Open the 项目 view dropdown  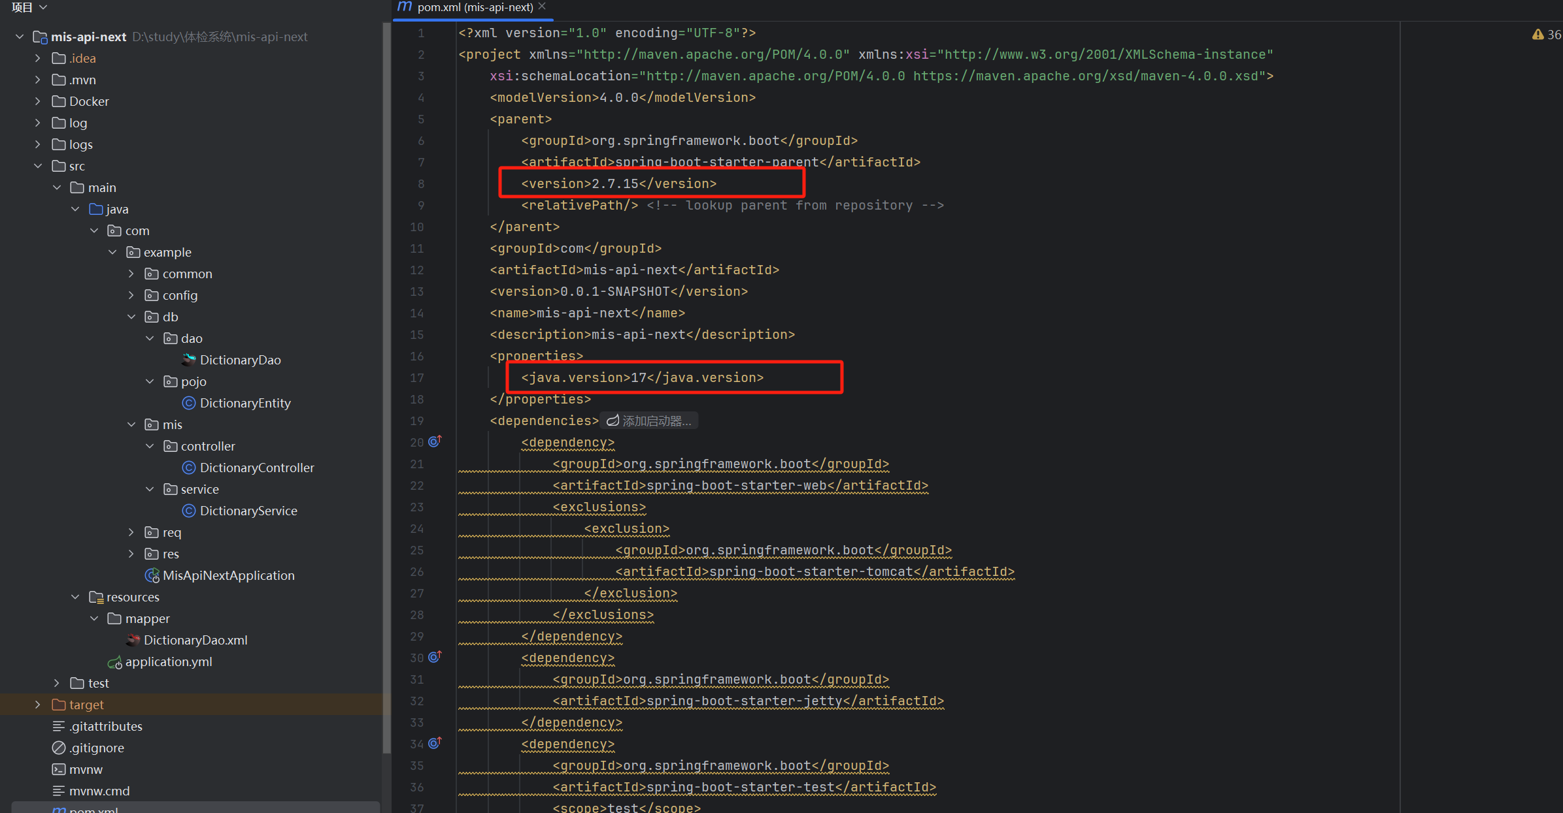[29, 7]
